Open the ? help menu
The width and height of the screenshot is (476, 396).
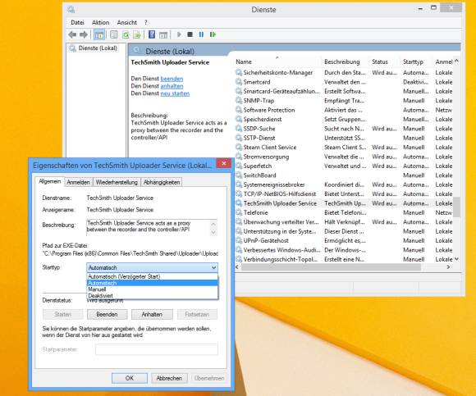click(146, 22)
